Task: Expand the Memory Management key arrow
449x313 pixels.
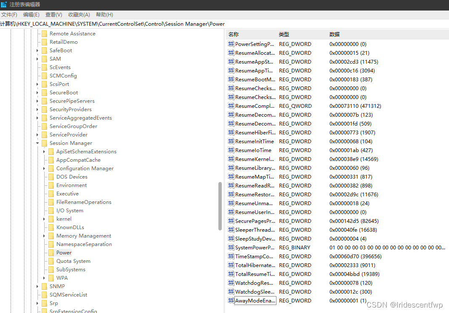Action: [x=44, y=236]
